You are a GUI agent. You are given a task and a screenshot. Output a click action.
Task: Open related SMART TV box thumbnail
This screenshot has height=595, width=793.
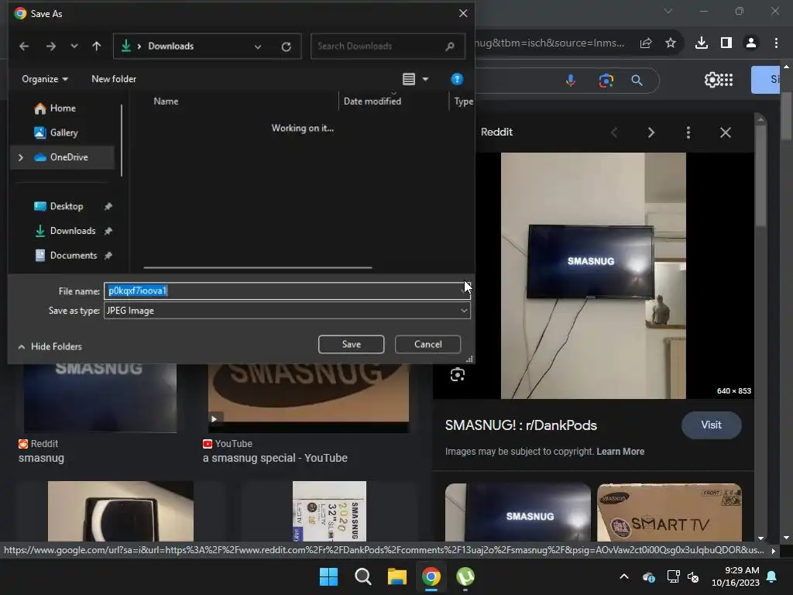[669, 513]
